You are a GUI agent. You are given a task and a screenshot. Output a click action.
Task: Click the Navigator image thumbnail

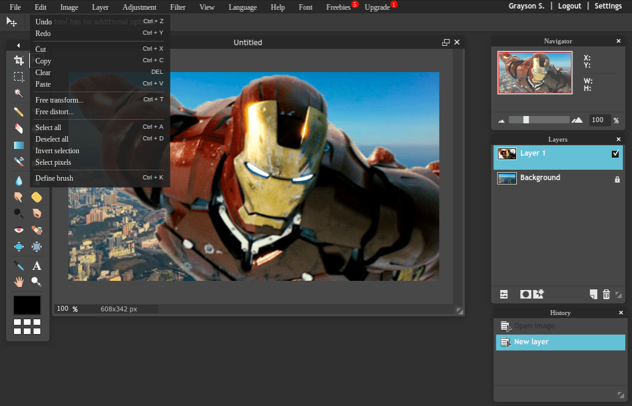point(535,73)
